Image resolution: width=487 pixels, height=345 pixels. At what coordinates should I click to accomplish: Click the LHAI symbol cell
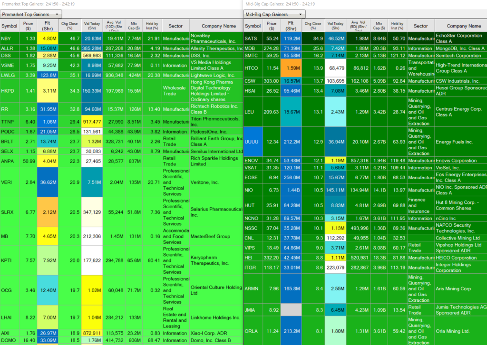click(x=10, y=318)
